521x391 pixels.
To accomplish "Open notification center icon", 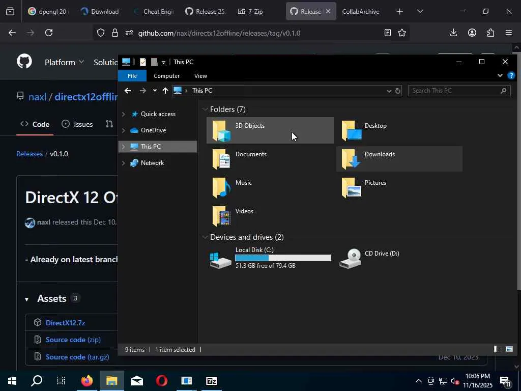I will [505, 381].
